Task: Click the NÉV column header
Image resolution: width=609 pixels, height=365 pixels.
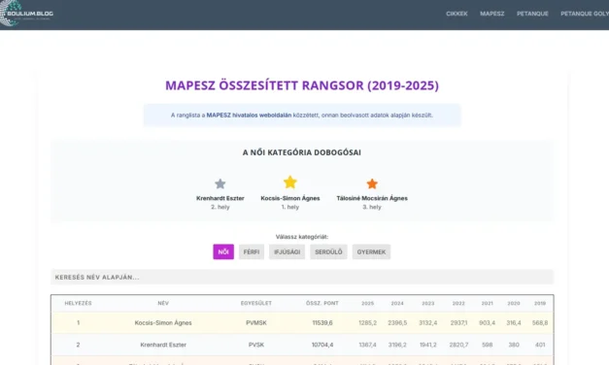Action: pos(163,303)
